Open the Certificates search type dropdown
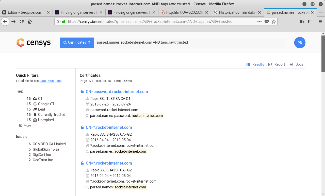The height and width of the screenshot is (196, 325). click(x=77, y=43)
